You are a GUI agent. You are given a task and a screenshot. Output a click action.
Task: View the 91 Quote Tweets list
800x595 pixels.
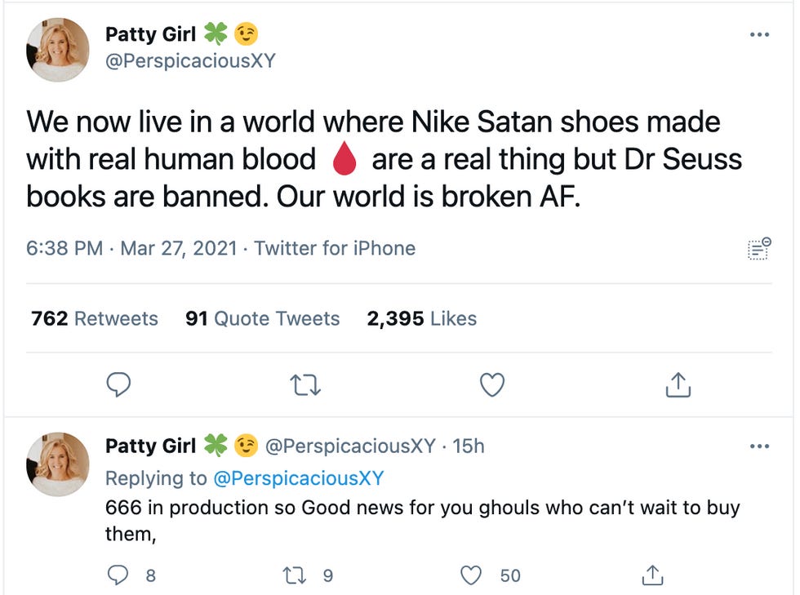(x=262, y=318)
